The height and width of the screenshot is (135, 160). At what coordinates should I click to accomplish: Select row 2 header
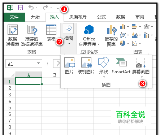tap(10, 88)
